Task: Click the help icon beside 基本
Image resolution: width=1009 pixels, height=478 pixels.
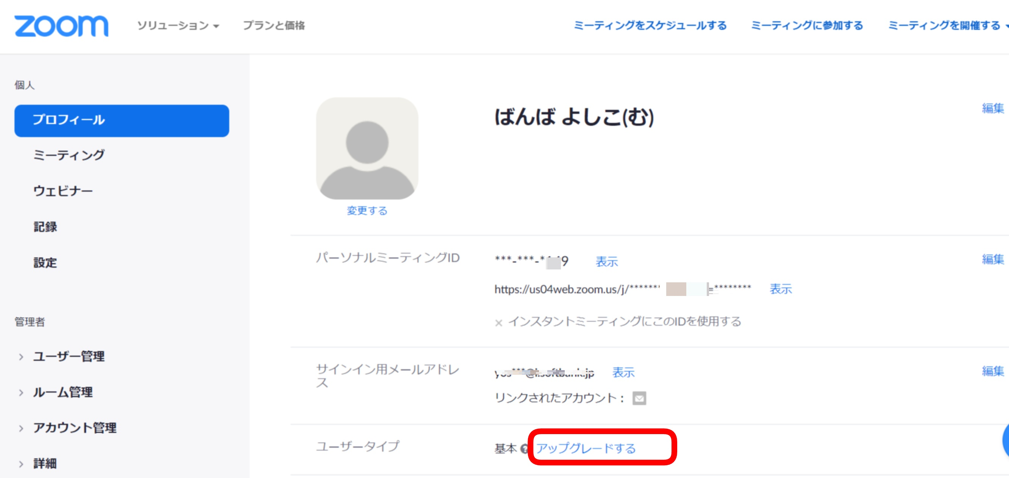Action: coord(524,448)
